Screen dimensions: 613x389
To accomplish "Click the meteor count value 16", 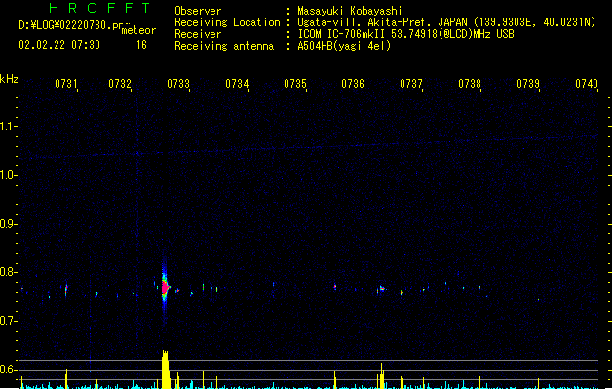I will point(141,45).
